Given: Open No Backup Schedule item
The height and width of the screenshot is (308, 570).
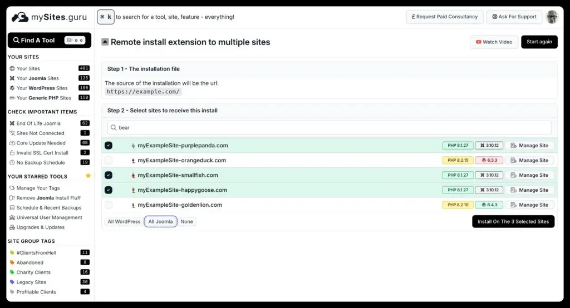Looking at the screenshot, I should pyautogui.click(x=37, y=163).
